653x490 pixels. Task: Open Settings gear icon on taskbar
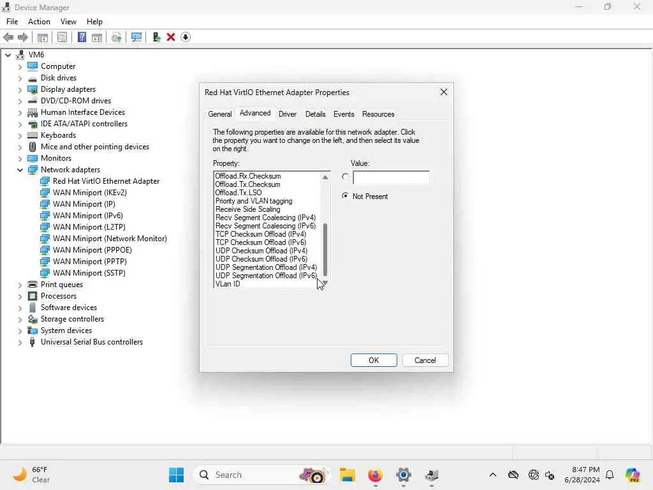pyautogui.click(x=404, y=475)
